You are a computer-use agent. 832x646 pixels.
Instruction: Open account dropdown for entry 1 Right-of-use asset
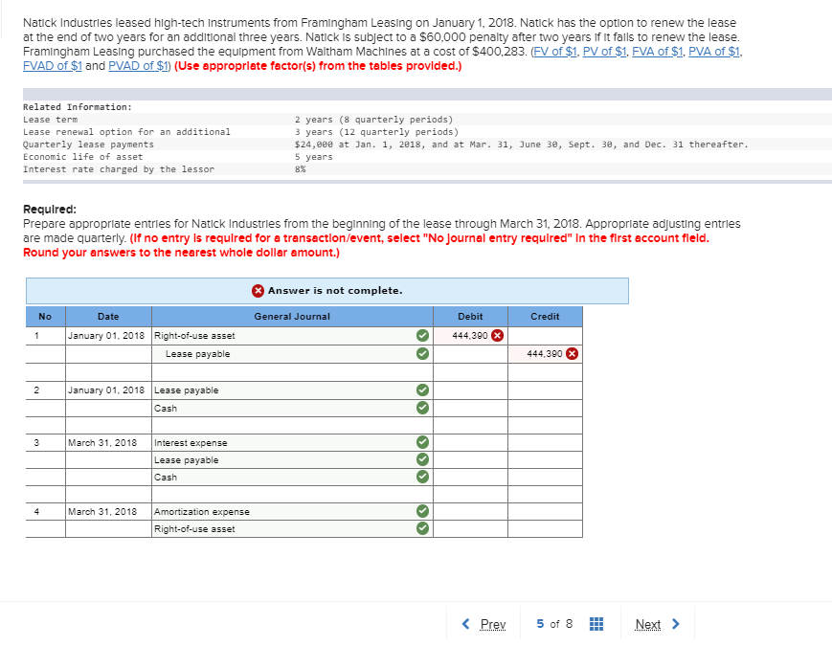[x=292, y=336]
